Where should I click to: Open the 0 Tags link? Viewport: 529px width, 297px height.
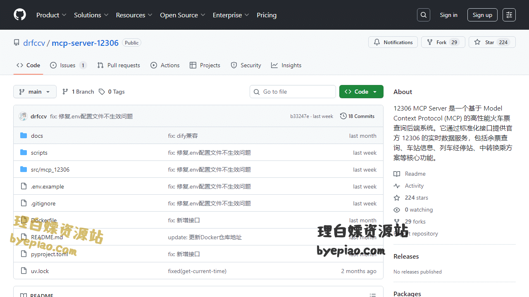pyautogui.click(x=112, y=92)
